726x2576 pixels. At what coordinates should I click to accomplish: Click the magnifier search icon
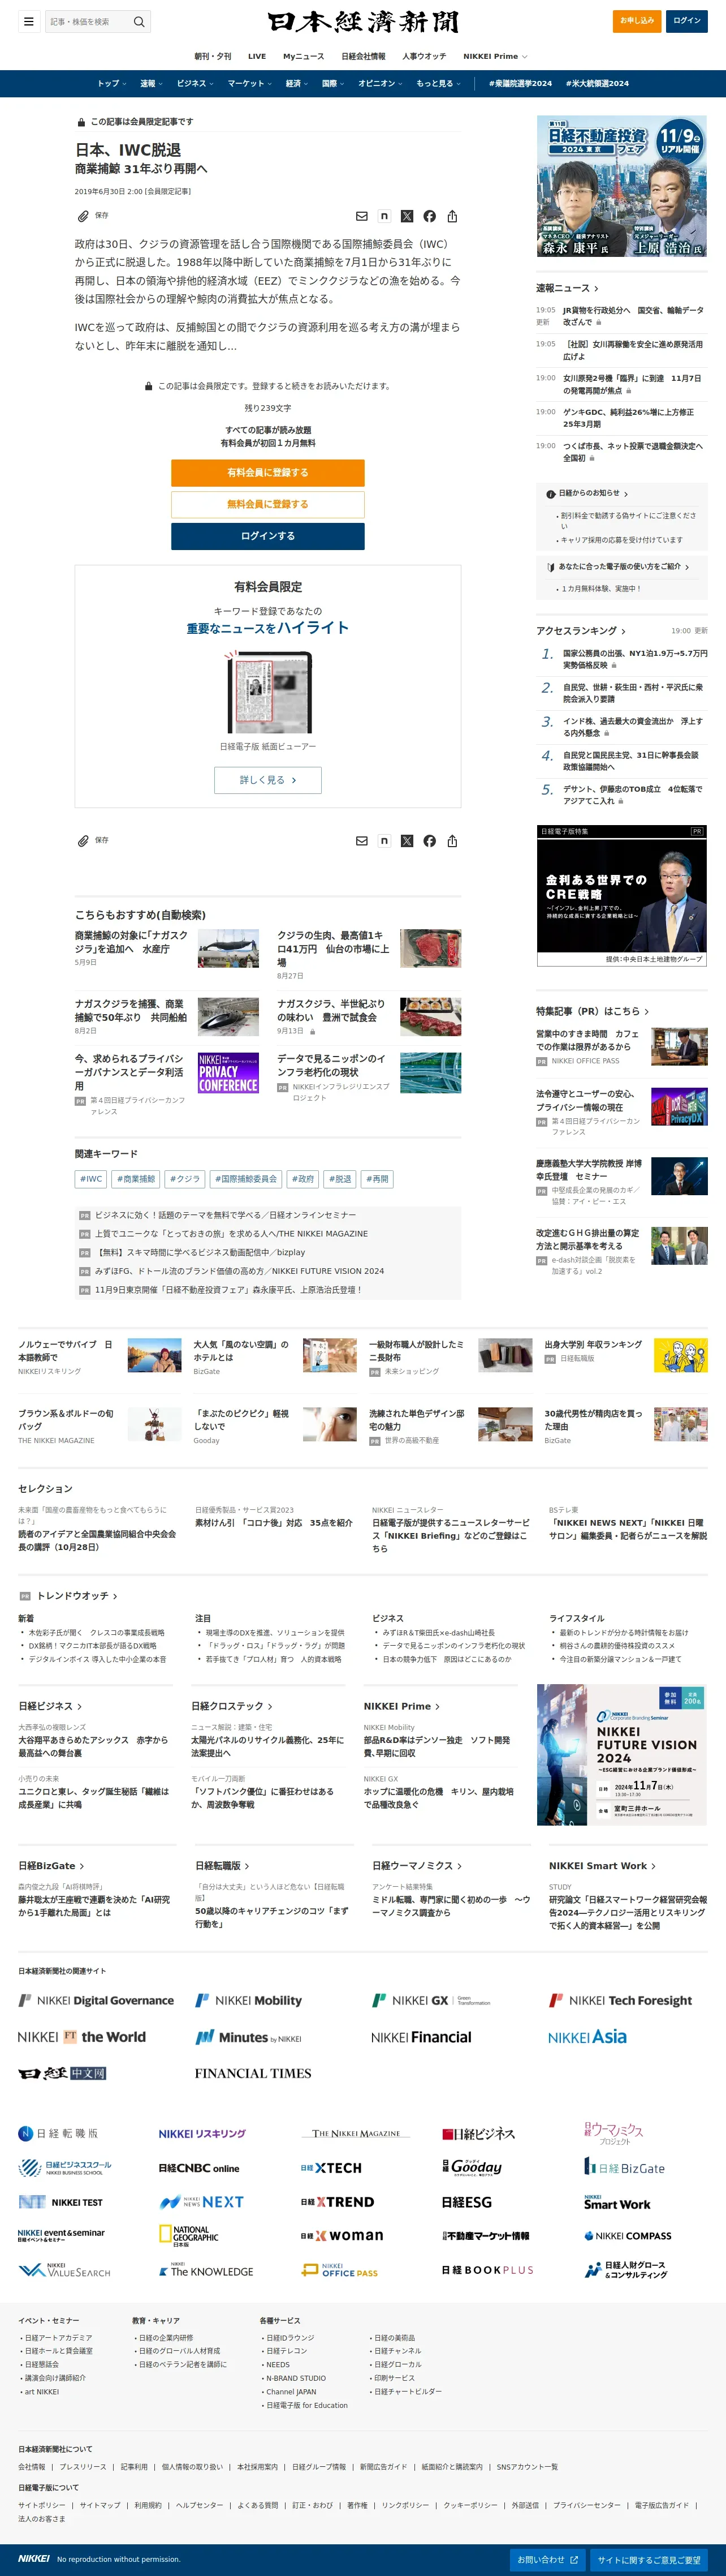(x=139, y=21)
